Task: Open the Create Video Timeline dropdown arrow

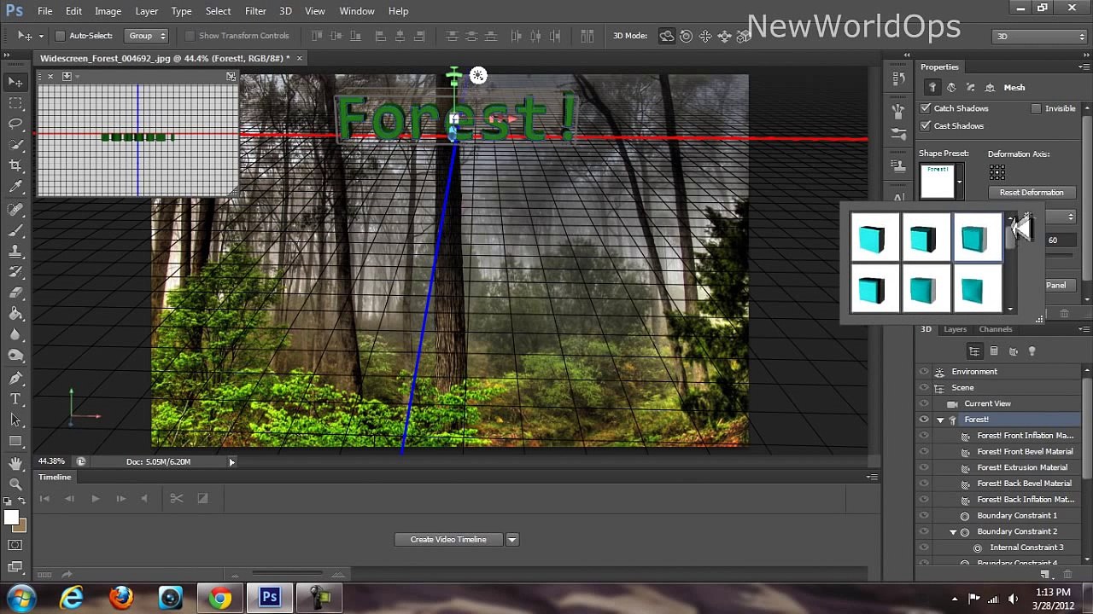Action: coord(511,540)
